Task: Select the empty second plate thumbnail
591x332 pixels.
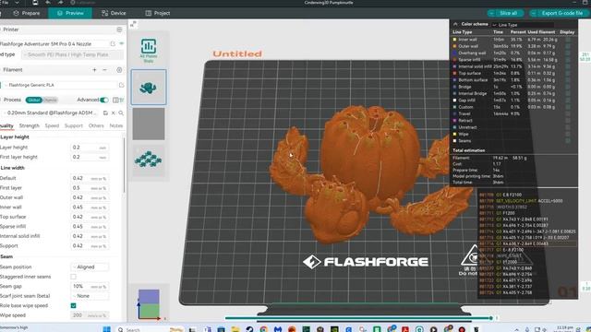Action: click(149, 124)
